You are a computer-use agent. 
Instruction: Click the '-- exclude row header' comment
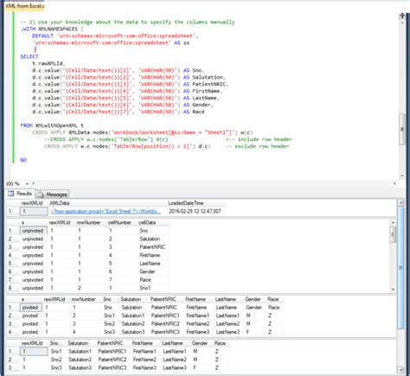tap(257, 146)
